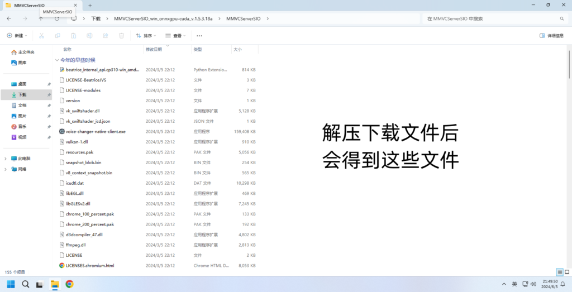Select the file snapshot_blob.bin
The width and height of the screenshot is (572, 292).
[84, 162]
